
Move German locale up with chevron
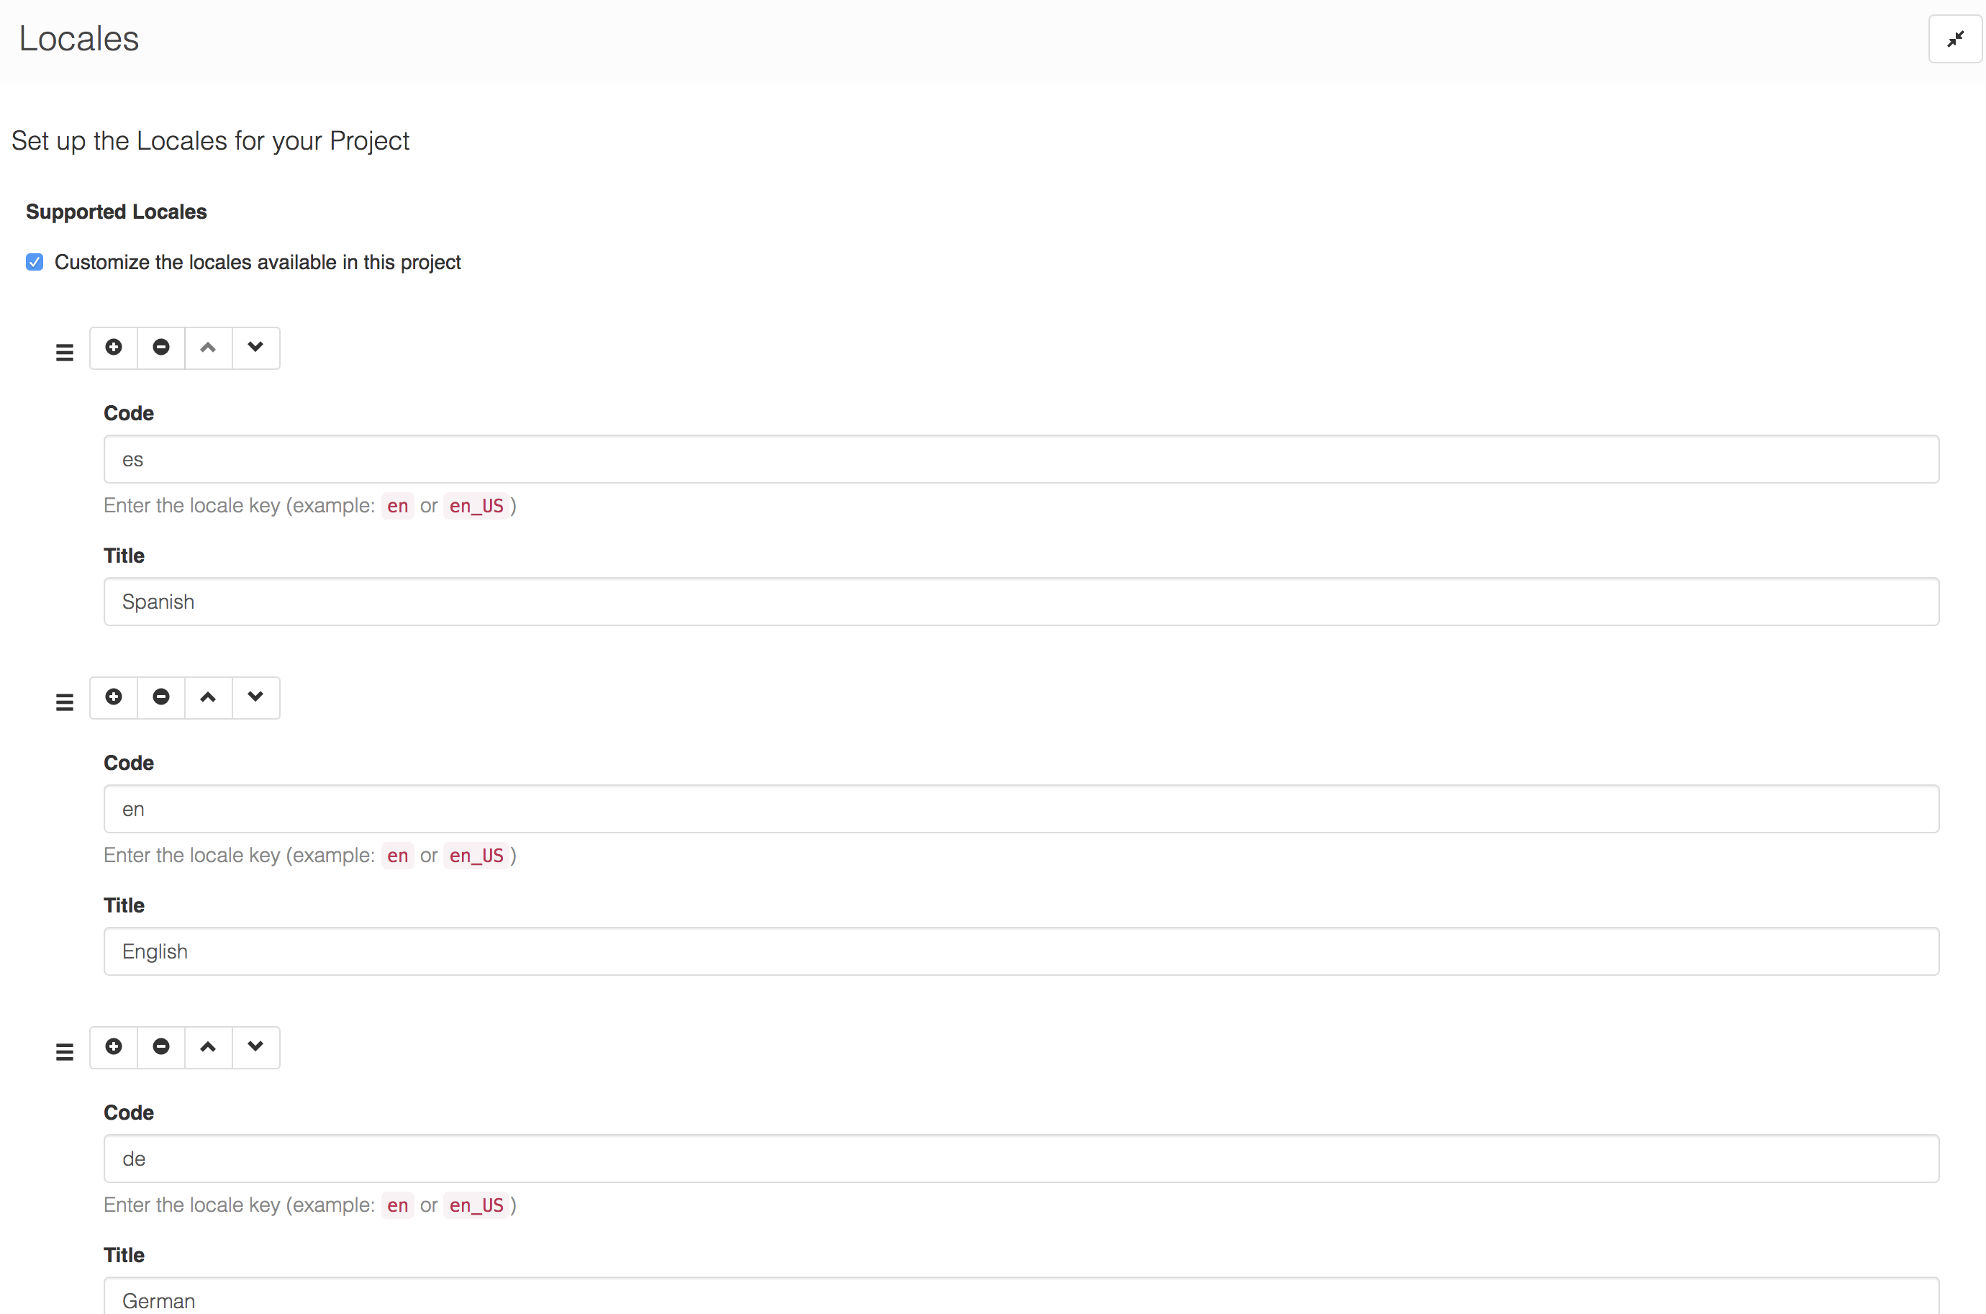(x=208, y=1046)
